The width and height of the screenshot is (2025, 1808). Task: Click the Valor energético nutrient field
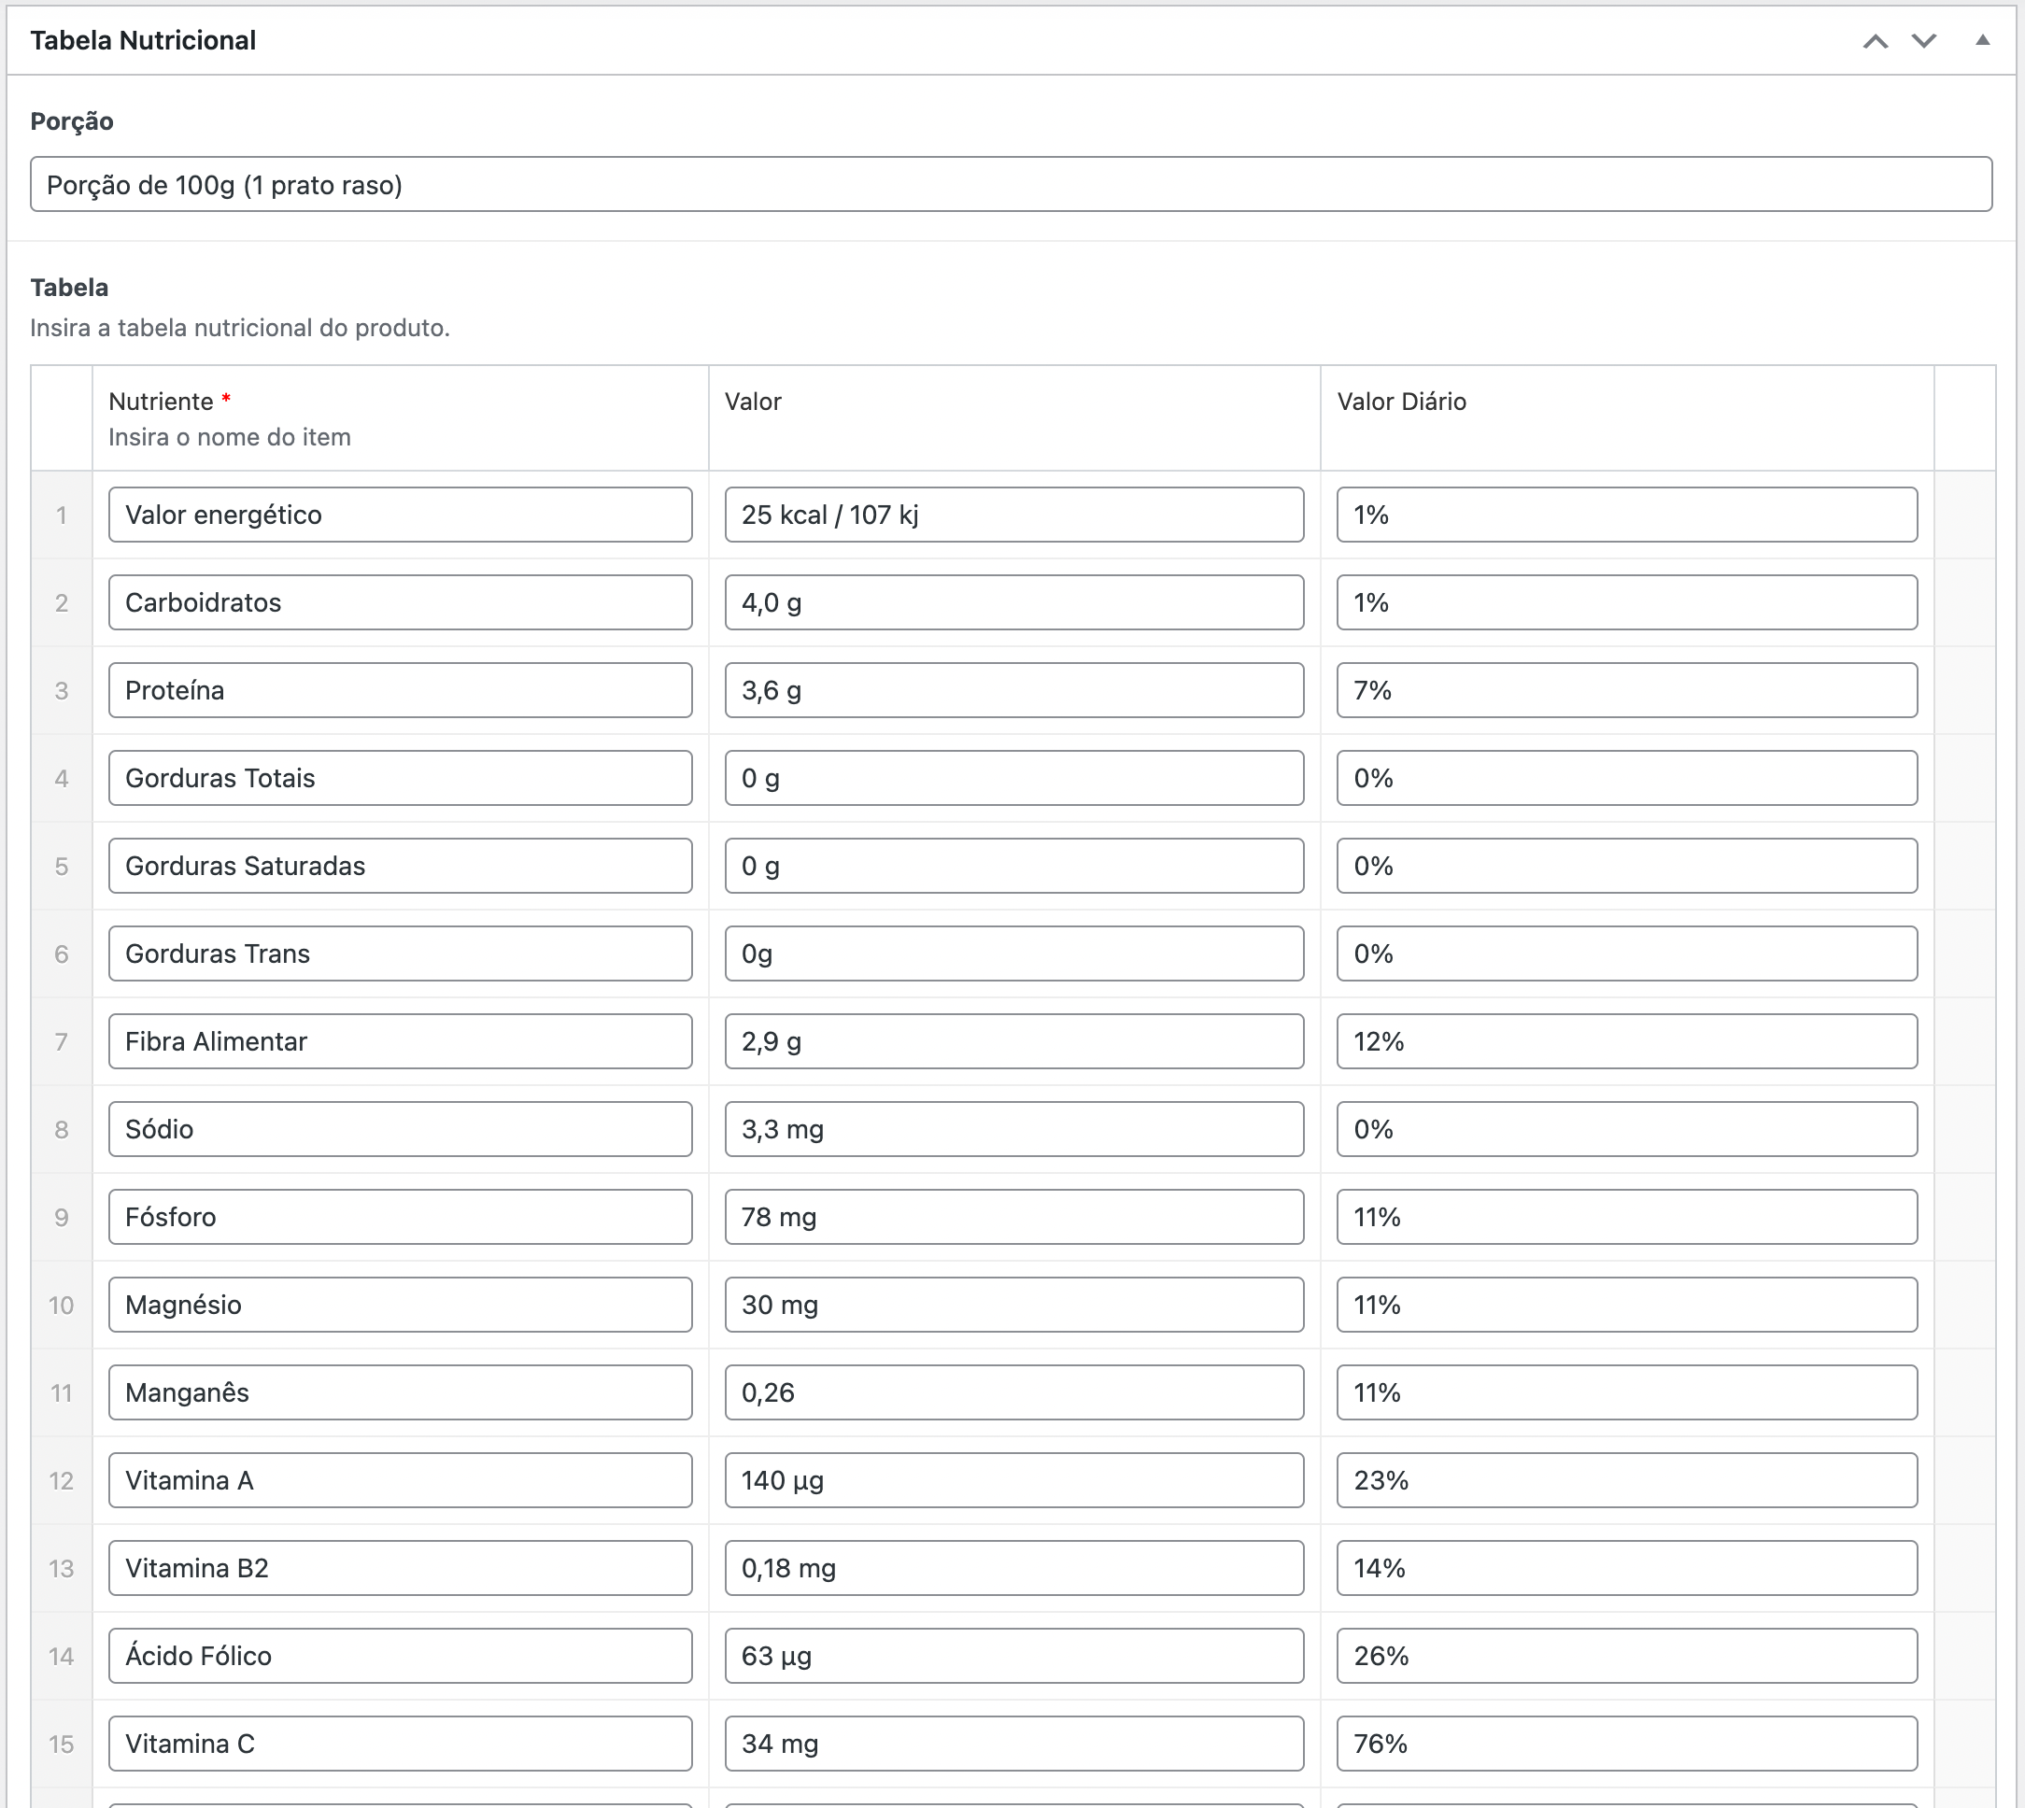[400, 515]
